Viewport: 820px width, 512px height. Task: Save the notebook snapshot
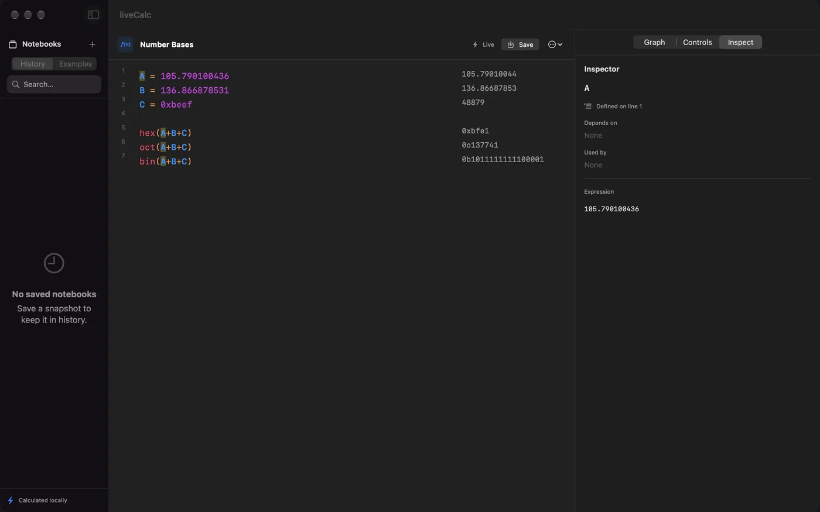[x=520, y=44]
